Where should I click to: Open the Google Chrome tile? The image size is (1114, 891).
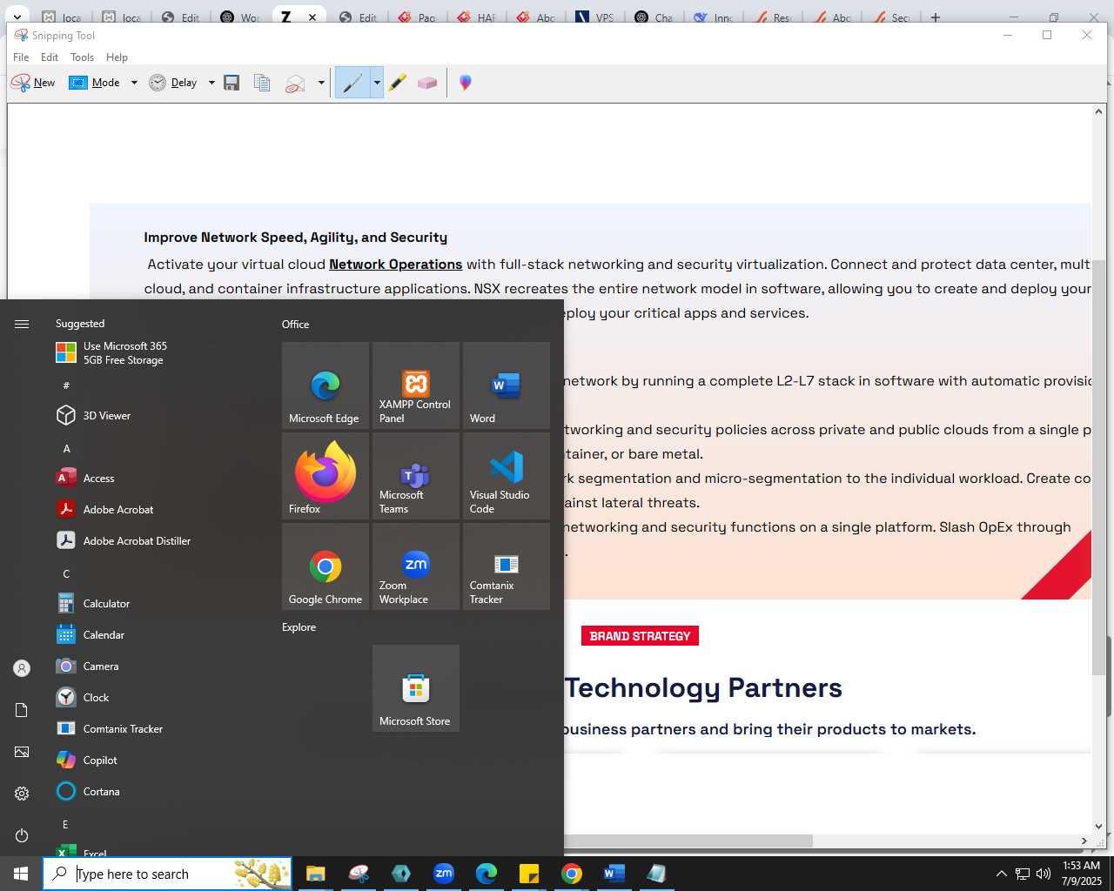pos(325,566)
